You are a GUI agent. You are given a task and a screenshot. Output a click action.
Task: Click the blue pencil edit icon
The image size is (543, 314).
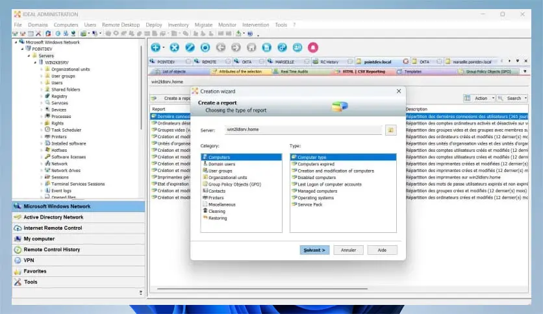tap(190, 47)
